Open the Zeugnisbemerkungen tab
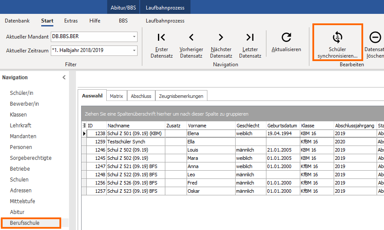 (x=181, y=96)
